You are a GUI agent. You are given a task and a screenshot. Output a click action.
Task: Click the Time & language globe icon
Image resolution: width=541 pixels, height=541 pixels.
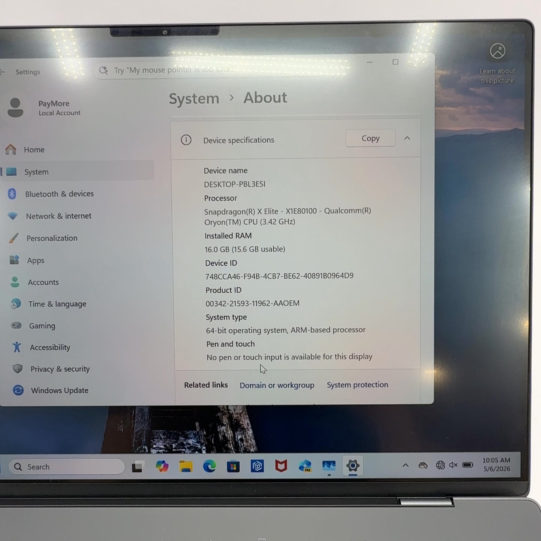16,304
